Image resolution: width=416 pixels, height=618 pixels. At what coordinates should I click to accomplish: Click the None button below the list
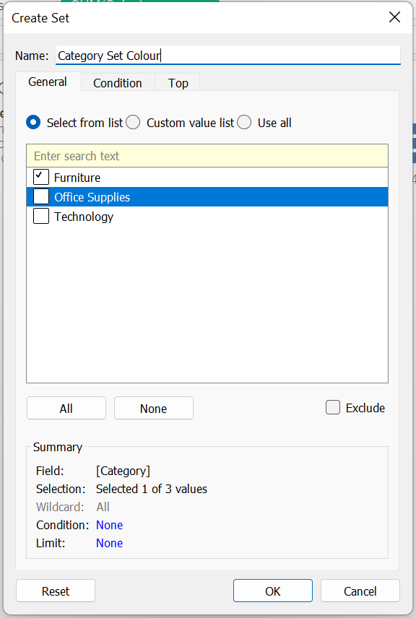154,409
